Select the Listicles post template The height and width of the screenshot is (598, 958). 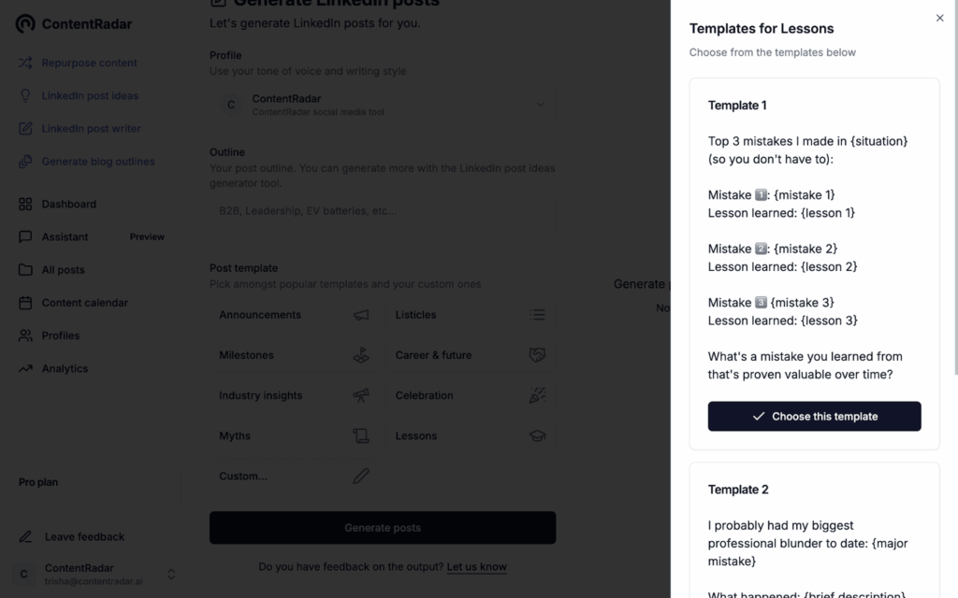[x=470, y=315]
